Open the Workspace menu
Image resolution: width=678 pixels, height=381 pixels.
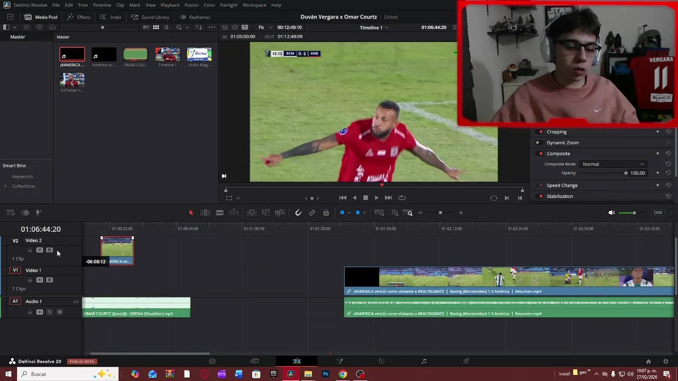[x=254, y=5]
